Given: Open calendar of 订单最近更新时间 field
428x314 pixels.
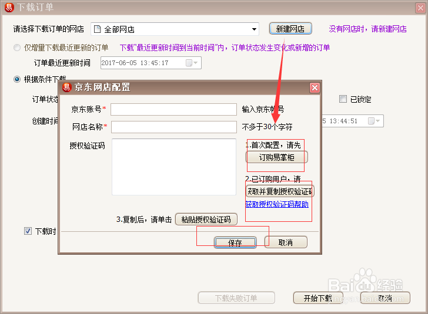Looking at the screenshot, I should (191, 63).
